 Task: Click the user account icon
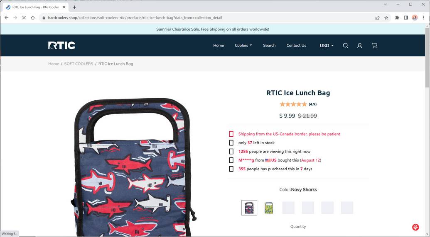pyautogui.click(x=360, y=46)
